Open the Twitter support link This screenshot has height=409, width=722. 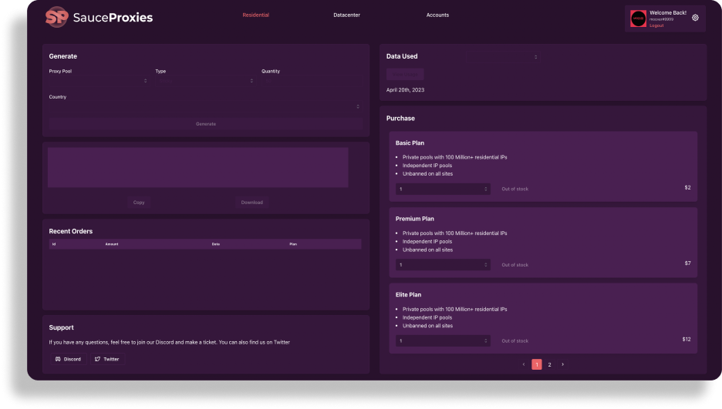(x=106, y=359)
